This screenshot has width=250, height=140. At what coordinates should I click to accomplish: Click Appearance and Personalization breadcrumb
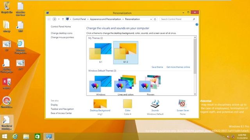(105, 19)
